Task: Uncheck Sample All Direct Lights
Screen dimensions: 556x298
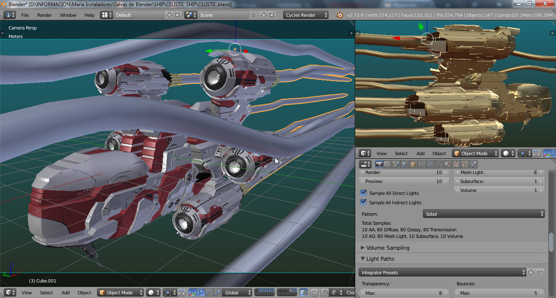Action: click(363, 193)
